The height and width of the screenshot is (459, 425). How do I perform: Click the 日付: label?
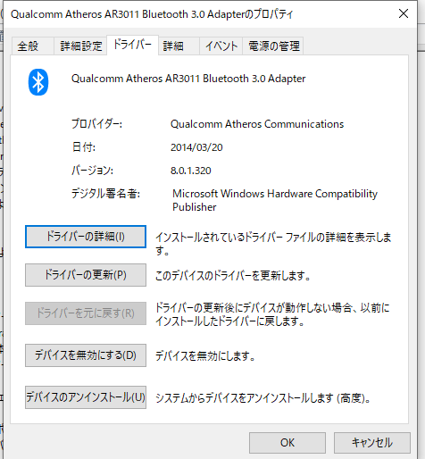pos(84,147)
